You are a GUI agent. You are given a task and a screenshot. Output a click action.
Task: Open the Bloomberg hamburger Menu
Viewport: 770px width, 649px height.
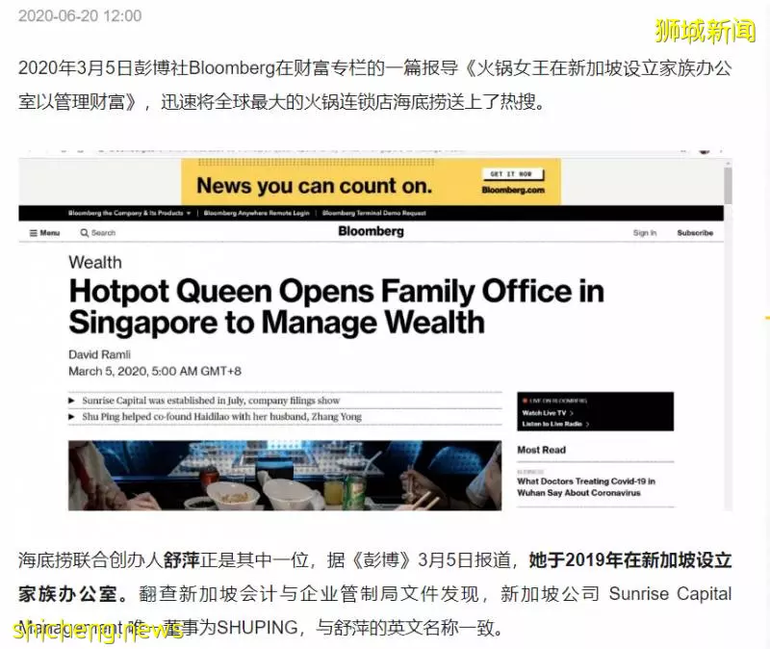44,233
